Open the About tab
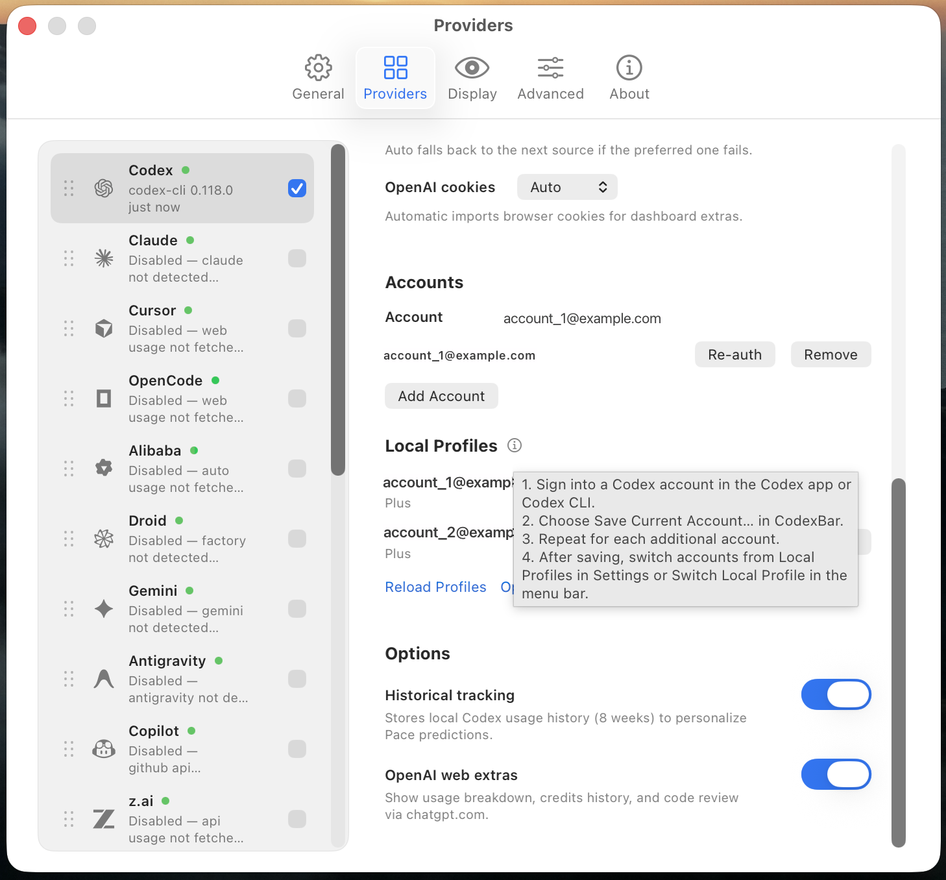Image resolution: width=946 pixels, height=880 pixels. tap(629, 78)
